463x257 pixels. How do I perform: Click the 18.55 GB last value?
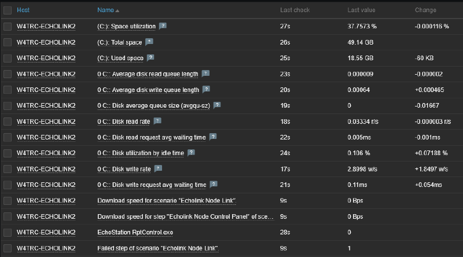(360, 58)
